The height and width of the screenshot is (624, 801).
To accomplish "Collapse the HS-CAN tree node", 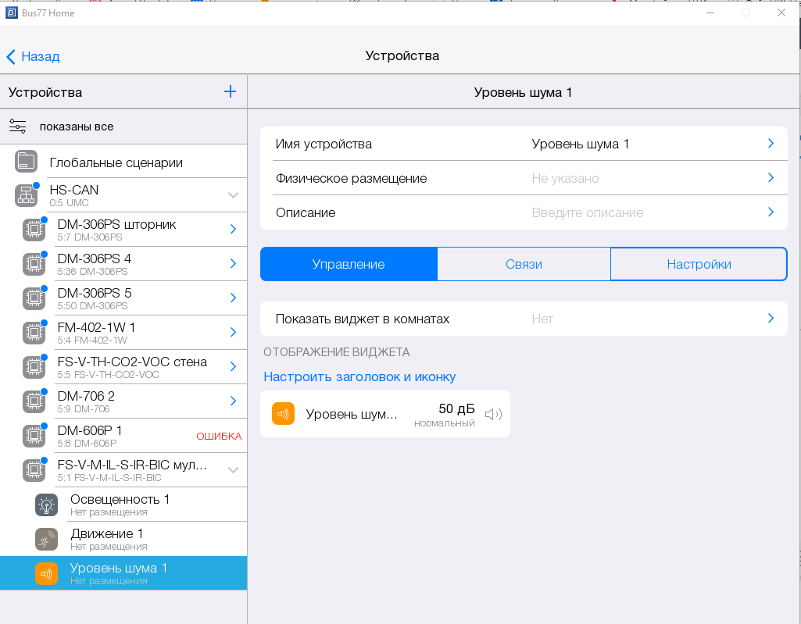I will tap(233, 195).
